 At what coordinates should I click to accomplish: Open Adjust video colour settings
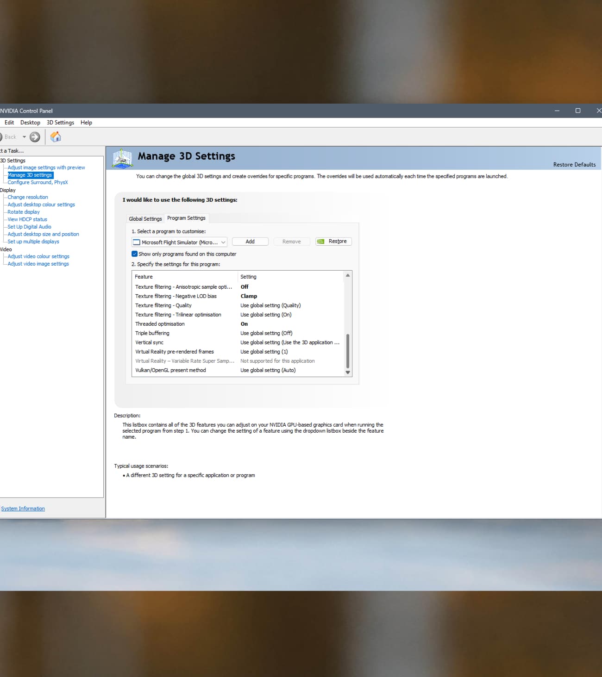click(38, 256)
